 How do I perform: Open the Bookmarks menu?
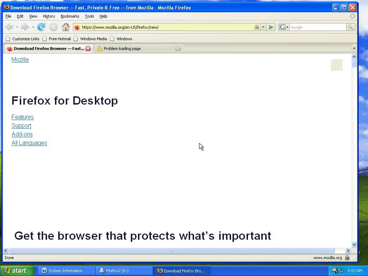point(70,16)
